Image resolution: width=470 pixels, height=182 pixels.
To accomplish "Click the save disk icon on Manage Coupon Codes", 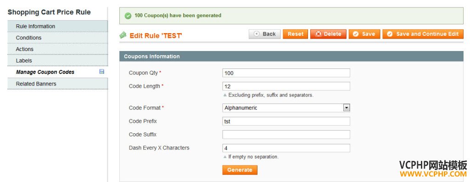I will (x=101, y=72).
